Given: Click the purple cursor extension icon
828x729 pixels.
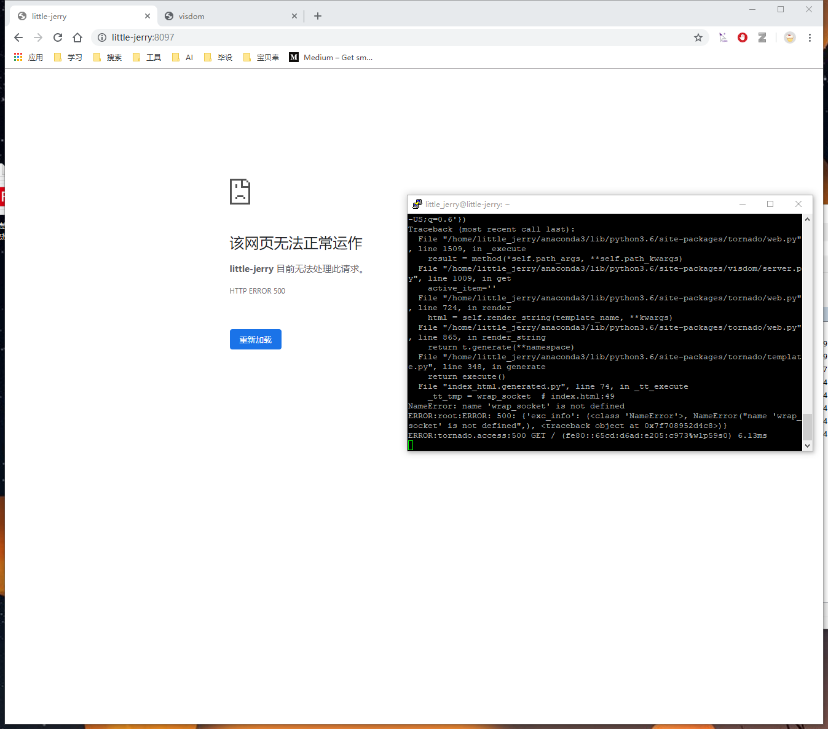Looking at the screenshot, I should pos(723,37).
